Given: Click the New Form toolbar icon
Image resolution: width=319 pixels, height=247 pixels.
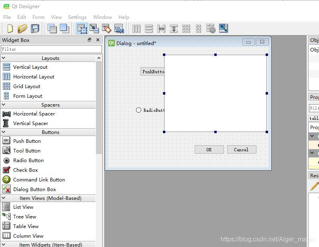Looking at the screenshot, I should pos(10,28).
